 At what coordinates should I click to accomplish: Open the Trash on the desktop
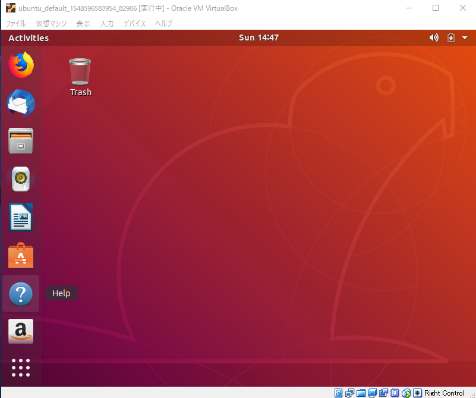pos(80,71)
